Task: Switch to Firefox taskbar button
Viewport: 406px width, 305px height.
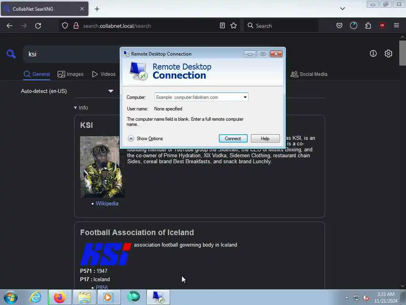Action: (x=60, y=297)
